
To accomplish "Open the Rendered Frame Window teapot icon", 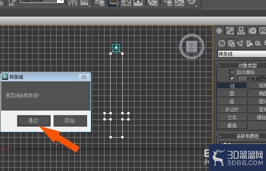I will pos(179,3).
